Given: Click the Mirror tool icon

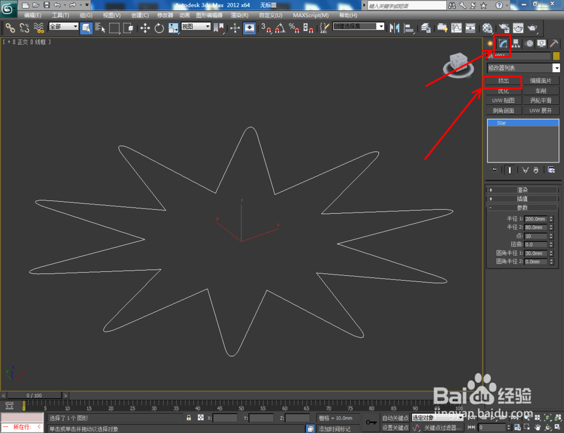Looking at the screenshot, I should [x=395, y=28].
